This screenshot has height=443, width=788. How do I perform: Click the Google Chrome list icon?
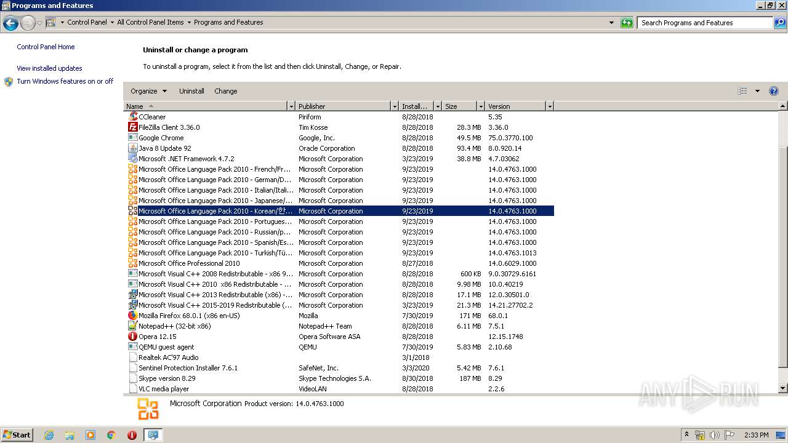pos(133,138)
